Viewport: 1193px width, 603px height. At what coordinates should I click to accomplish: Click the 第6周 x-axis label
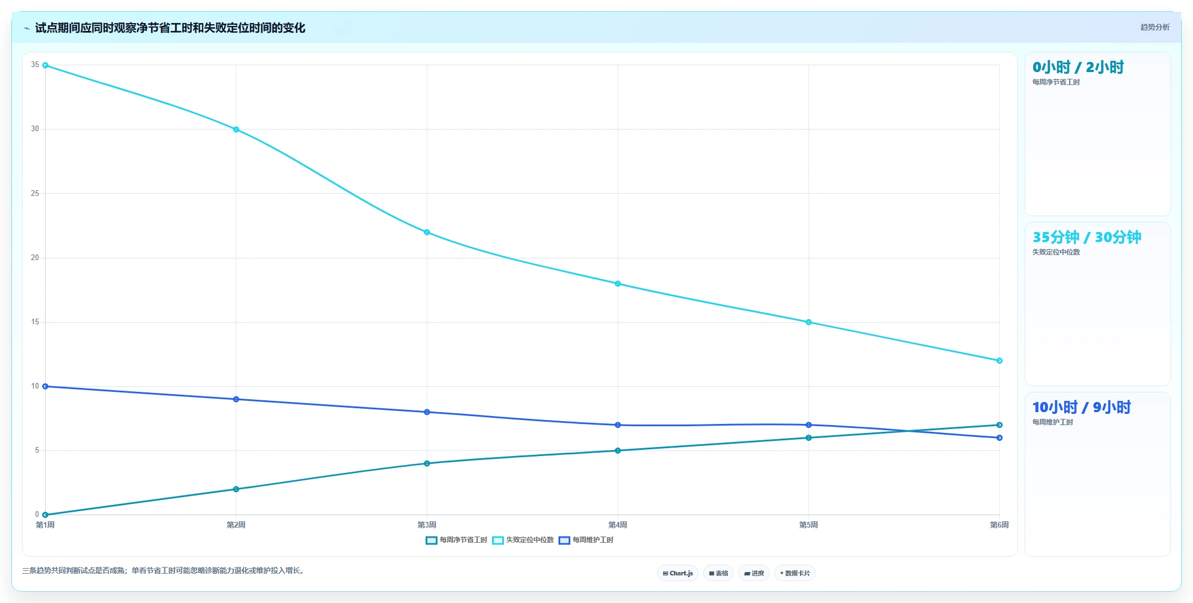pyautogui.click(x=999, y=525)
